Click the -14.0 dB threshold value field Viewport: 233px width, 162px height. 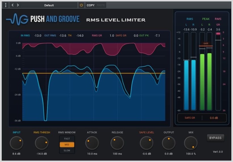41,154
